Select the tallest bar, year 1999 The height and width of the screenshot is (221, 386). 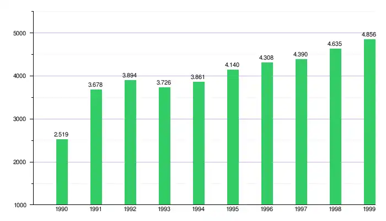(x=369, y=122)
